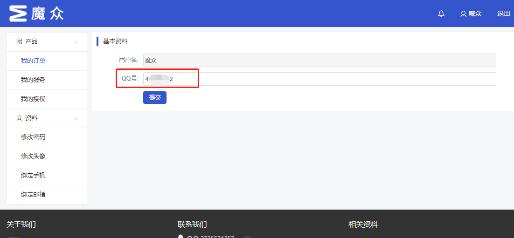Click the 魔众 logo in header

pyautogui.click(x=36, y=14)
